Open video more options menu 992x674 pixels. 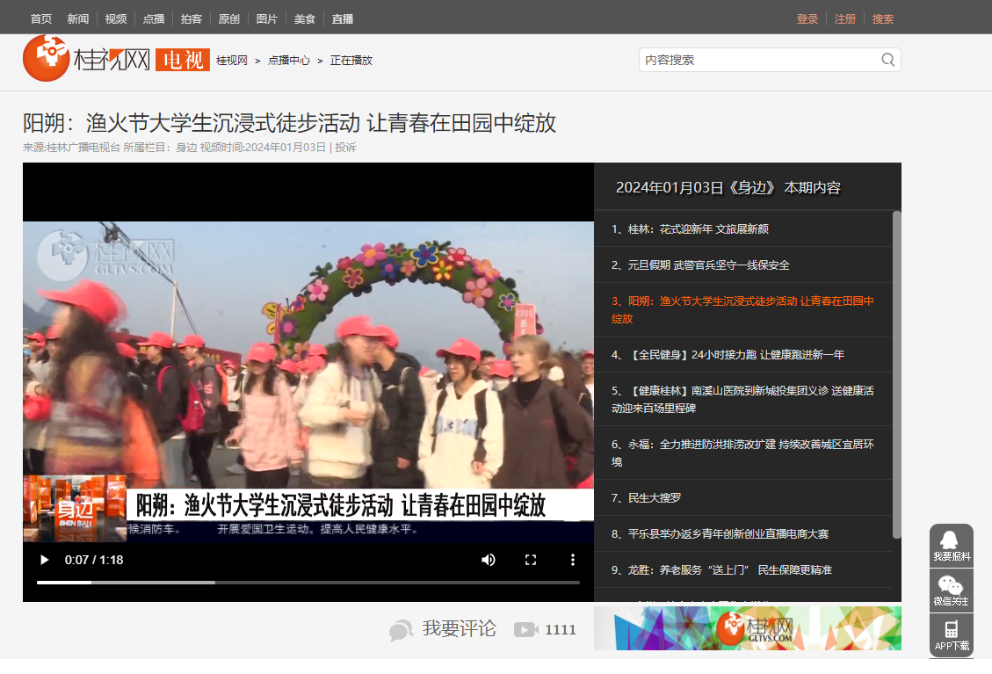point(573,560)
